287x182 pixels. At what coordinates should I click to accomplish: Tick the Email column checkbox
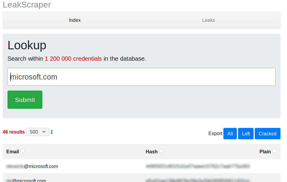tap(22, 151)
